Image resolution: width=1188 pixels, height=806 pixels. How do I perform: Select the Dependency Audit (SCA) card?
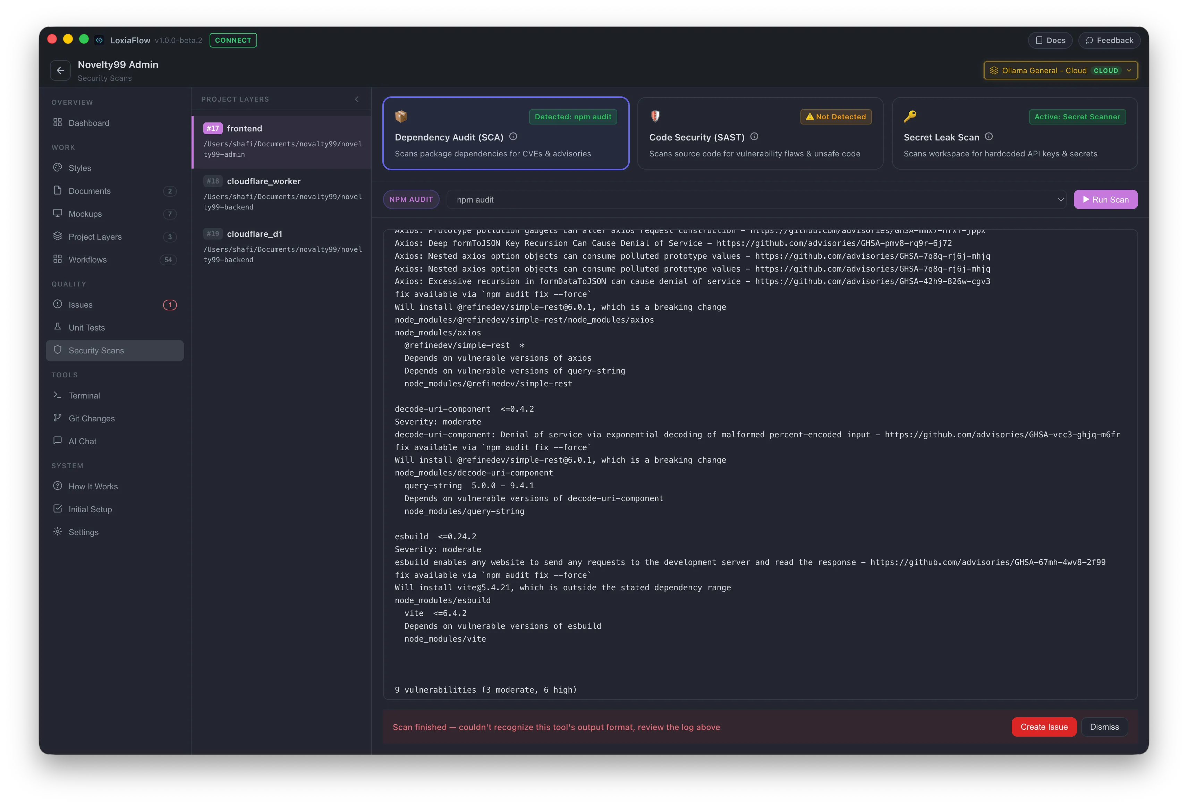tap(506, 133)
